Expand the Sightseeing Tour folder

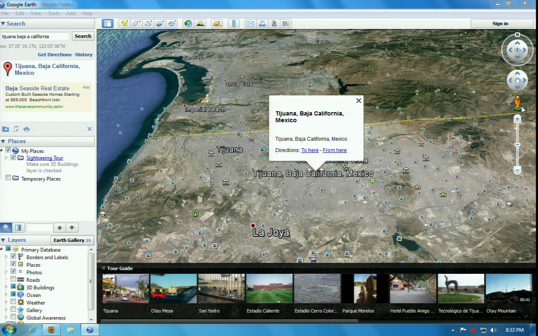[x=6, y=158]
